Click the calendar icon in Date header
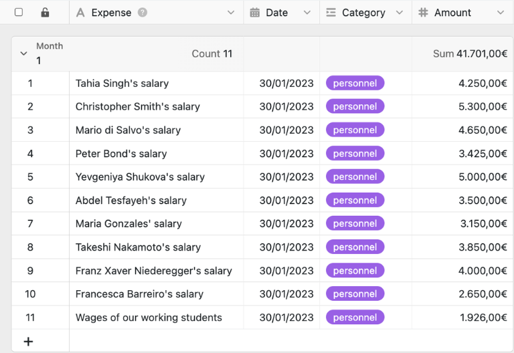This screenshot has height=353, width=514. point(255,13)
